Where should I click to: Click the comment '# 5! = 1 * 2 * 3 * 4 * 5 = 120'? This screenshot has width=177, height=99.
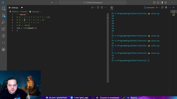[x=33, y=17]
